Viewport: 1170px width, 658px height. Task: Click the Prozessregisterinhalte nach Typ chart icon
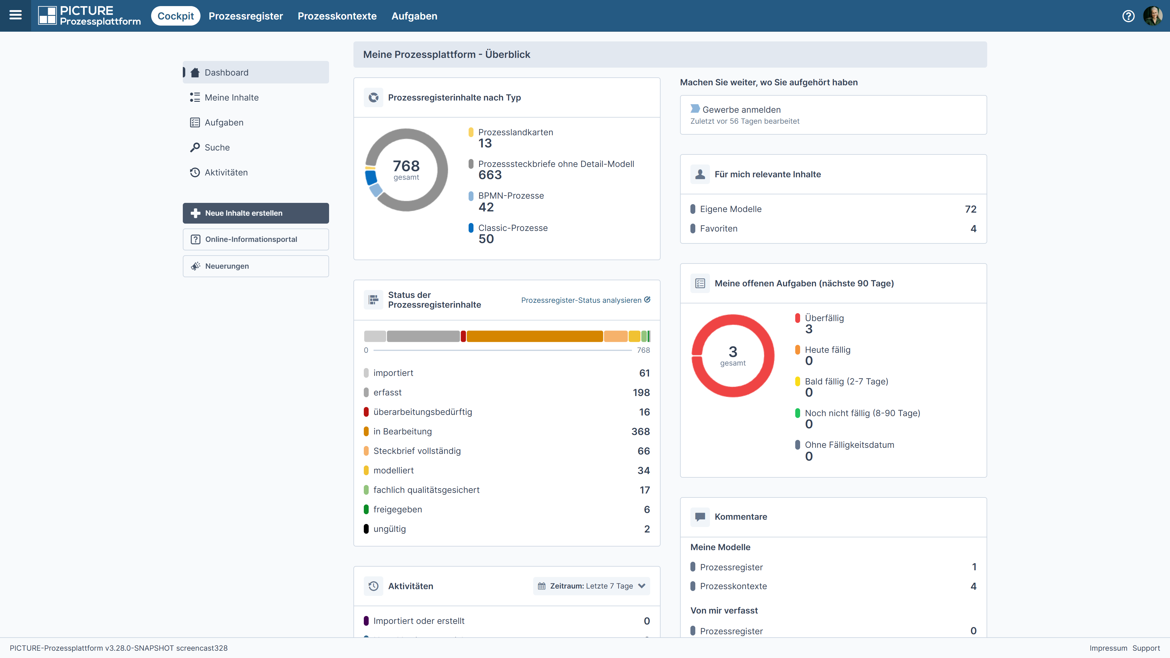point(373,97)
